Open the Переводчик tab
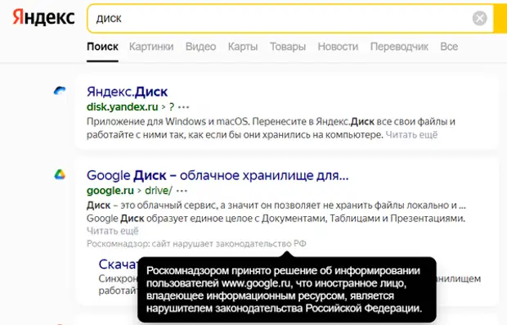Image resolution: width=507 pixels, height=325 pixels. click(x=399, y=47)
